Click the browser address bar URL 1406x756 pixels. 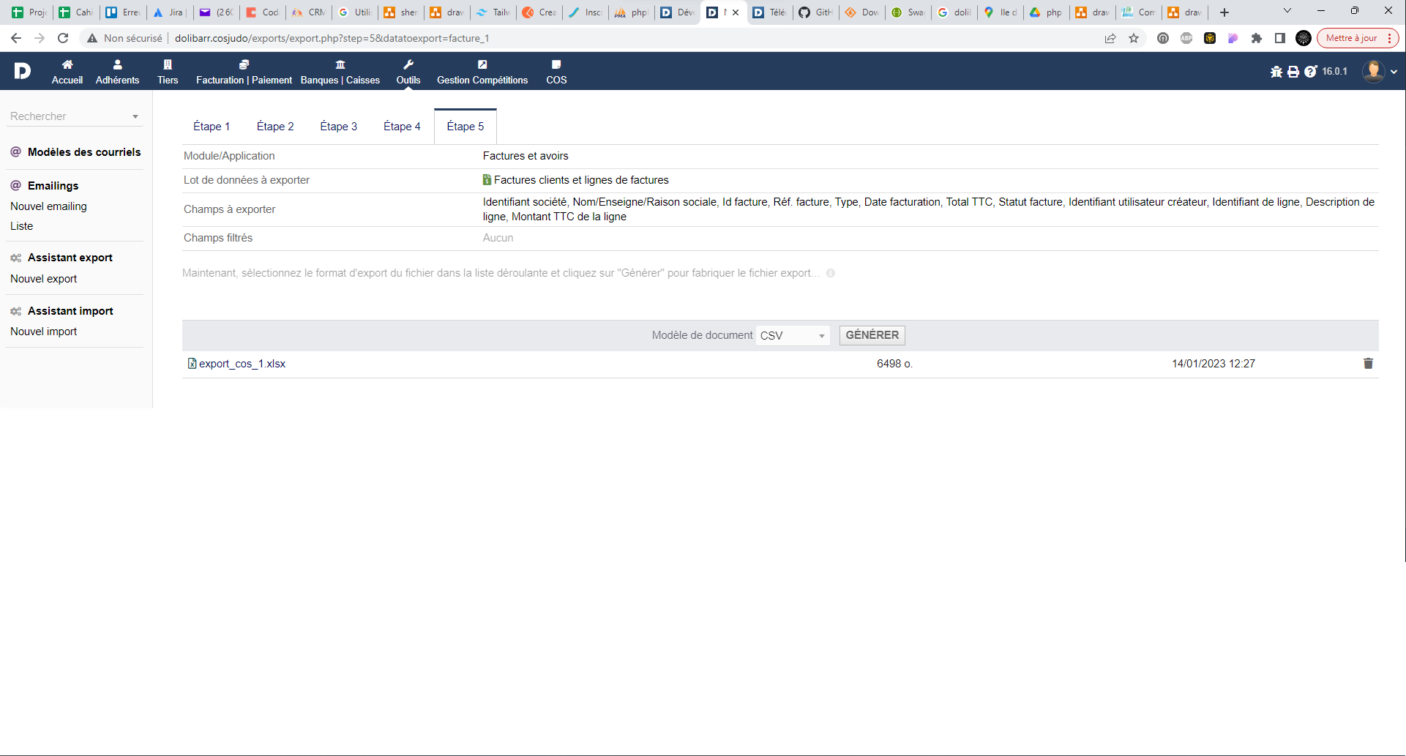click(x=332, y=38)
